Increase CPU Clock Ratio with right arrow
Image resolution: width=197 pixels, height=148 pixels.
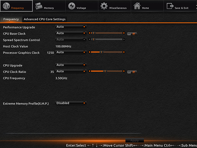[124, 71]
